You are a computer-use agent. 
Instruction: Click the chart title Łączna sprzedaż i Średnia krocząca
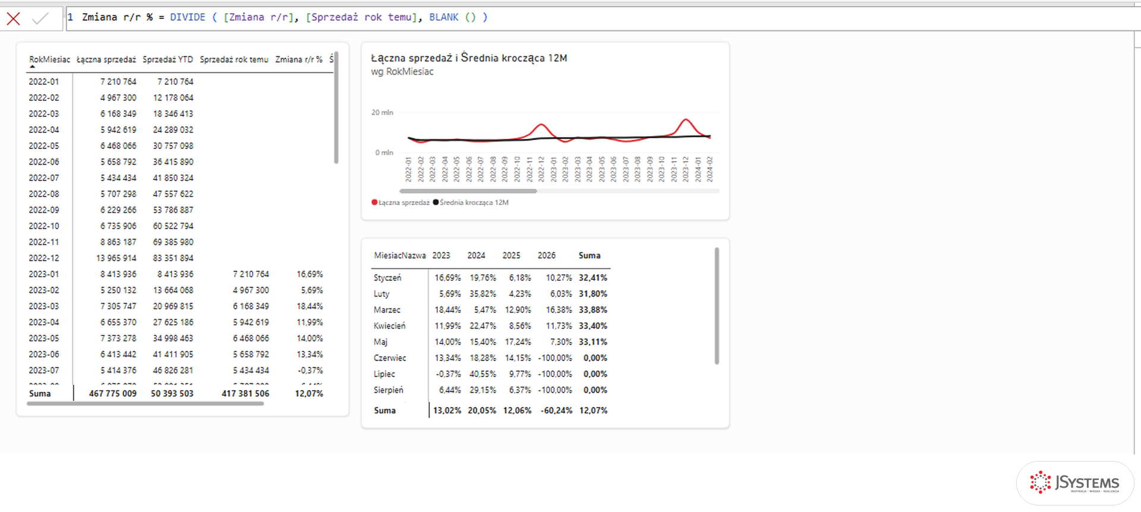469,58
